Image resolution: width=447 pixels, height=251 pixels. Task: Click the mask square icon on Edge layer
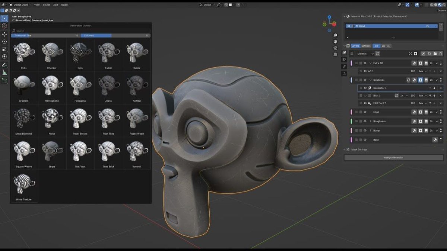point(420,112)
